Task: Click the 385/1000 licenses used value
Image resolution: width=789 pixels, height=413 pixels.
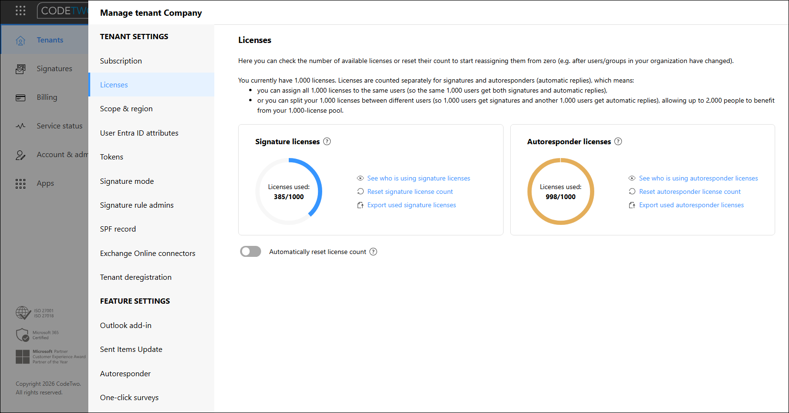Action: pos(289,197)
